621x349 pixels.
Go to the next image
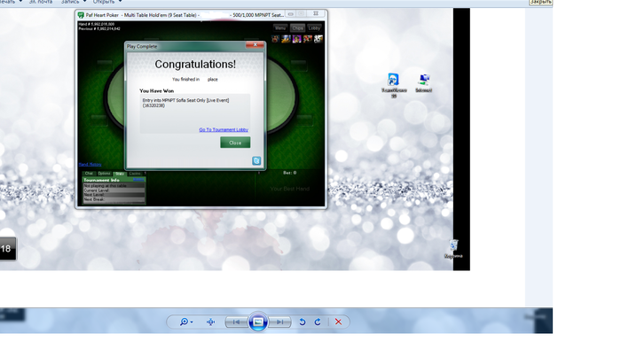click(280, 322)
